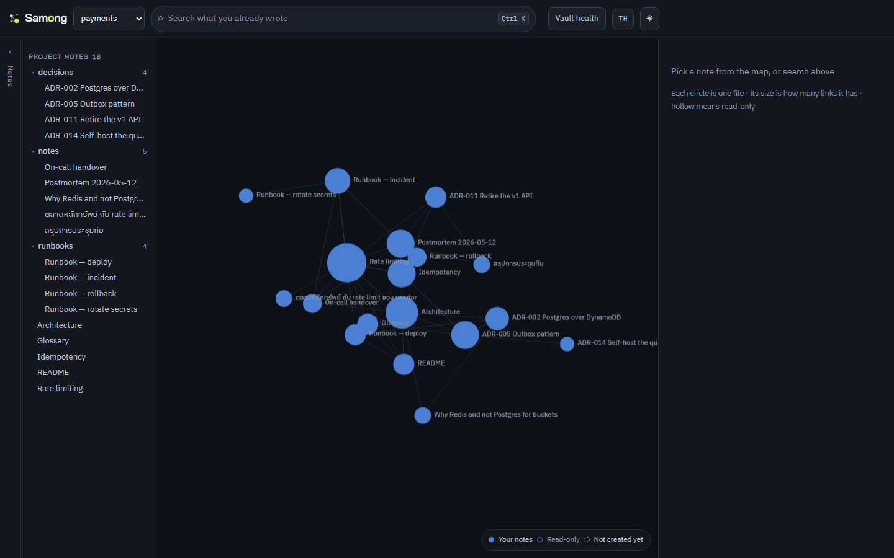Select the Architecture graph node
The image size is (894, 558).
click(x=402, y=312)
